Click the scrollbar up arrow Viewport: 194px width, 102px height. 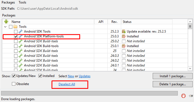[x=190, y=22]
